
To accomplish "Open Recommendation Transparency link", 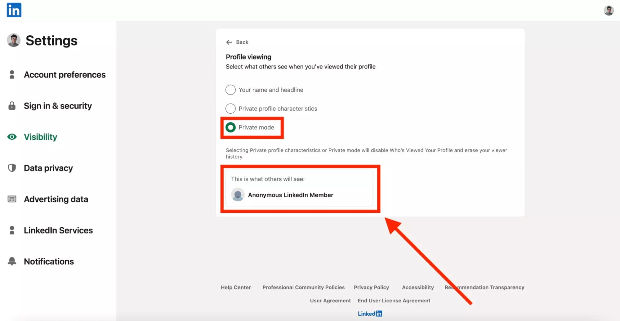I will pos(484,287).
